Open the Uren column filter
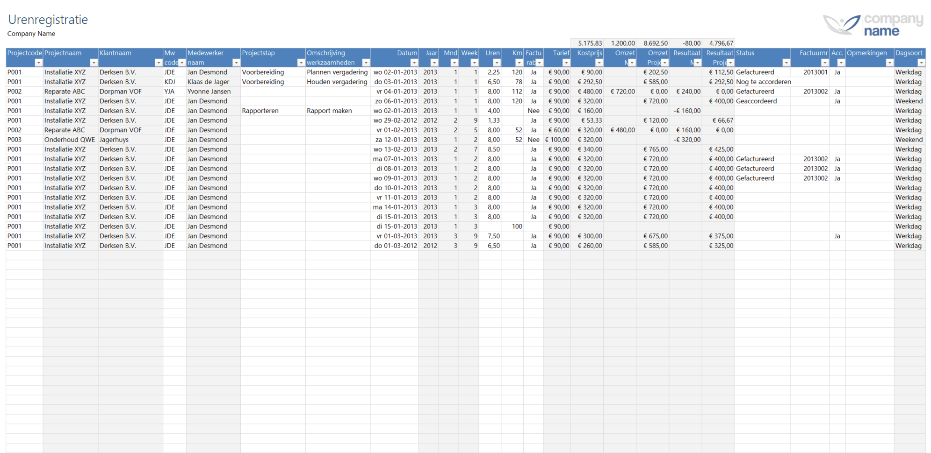This screenshot has width=931, height=453. pos(497,63)
